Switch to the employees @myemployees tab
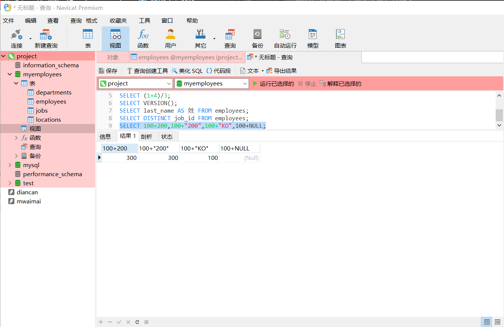The width and height of the screenshot is (504, 327). tap(187, 57)
